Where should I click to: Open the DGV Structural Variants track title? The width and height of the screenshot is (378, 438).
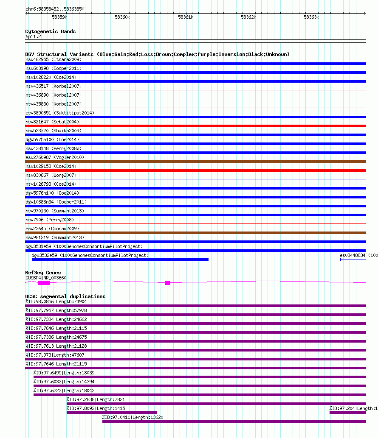pos(157,54)
